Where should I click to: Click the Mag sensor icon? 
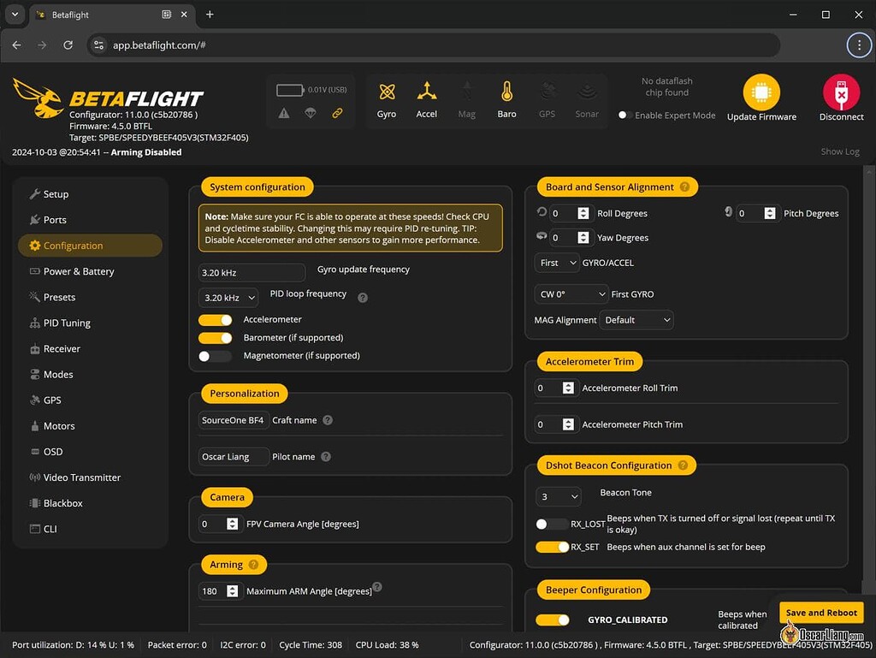[x=466, y=92]
